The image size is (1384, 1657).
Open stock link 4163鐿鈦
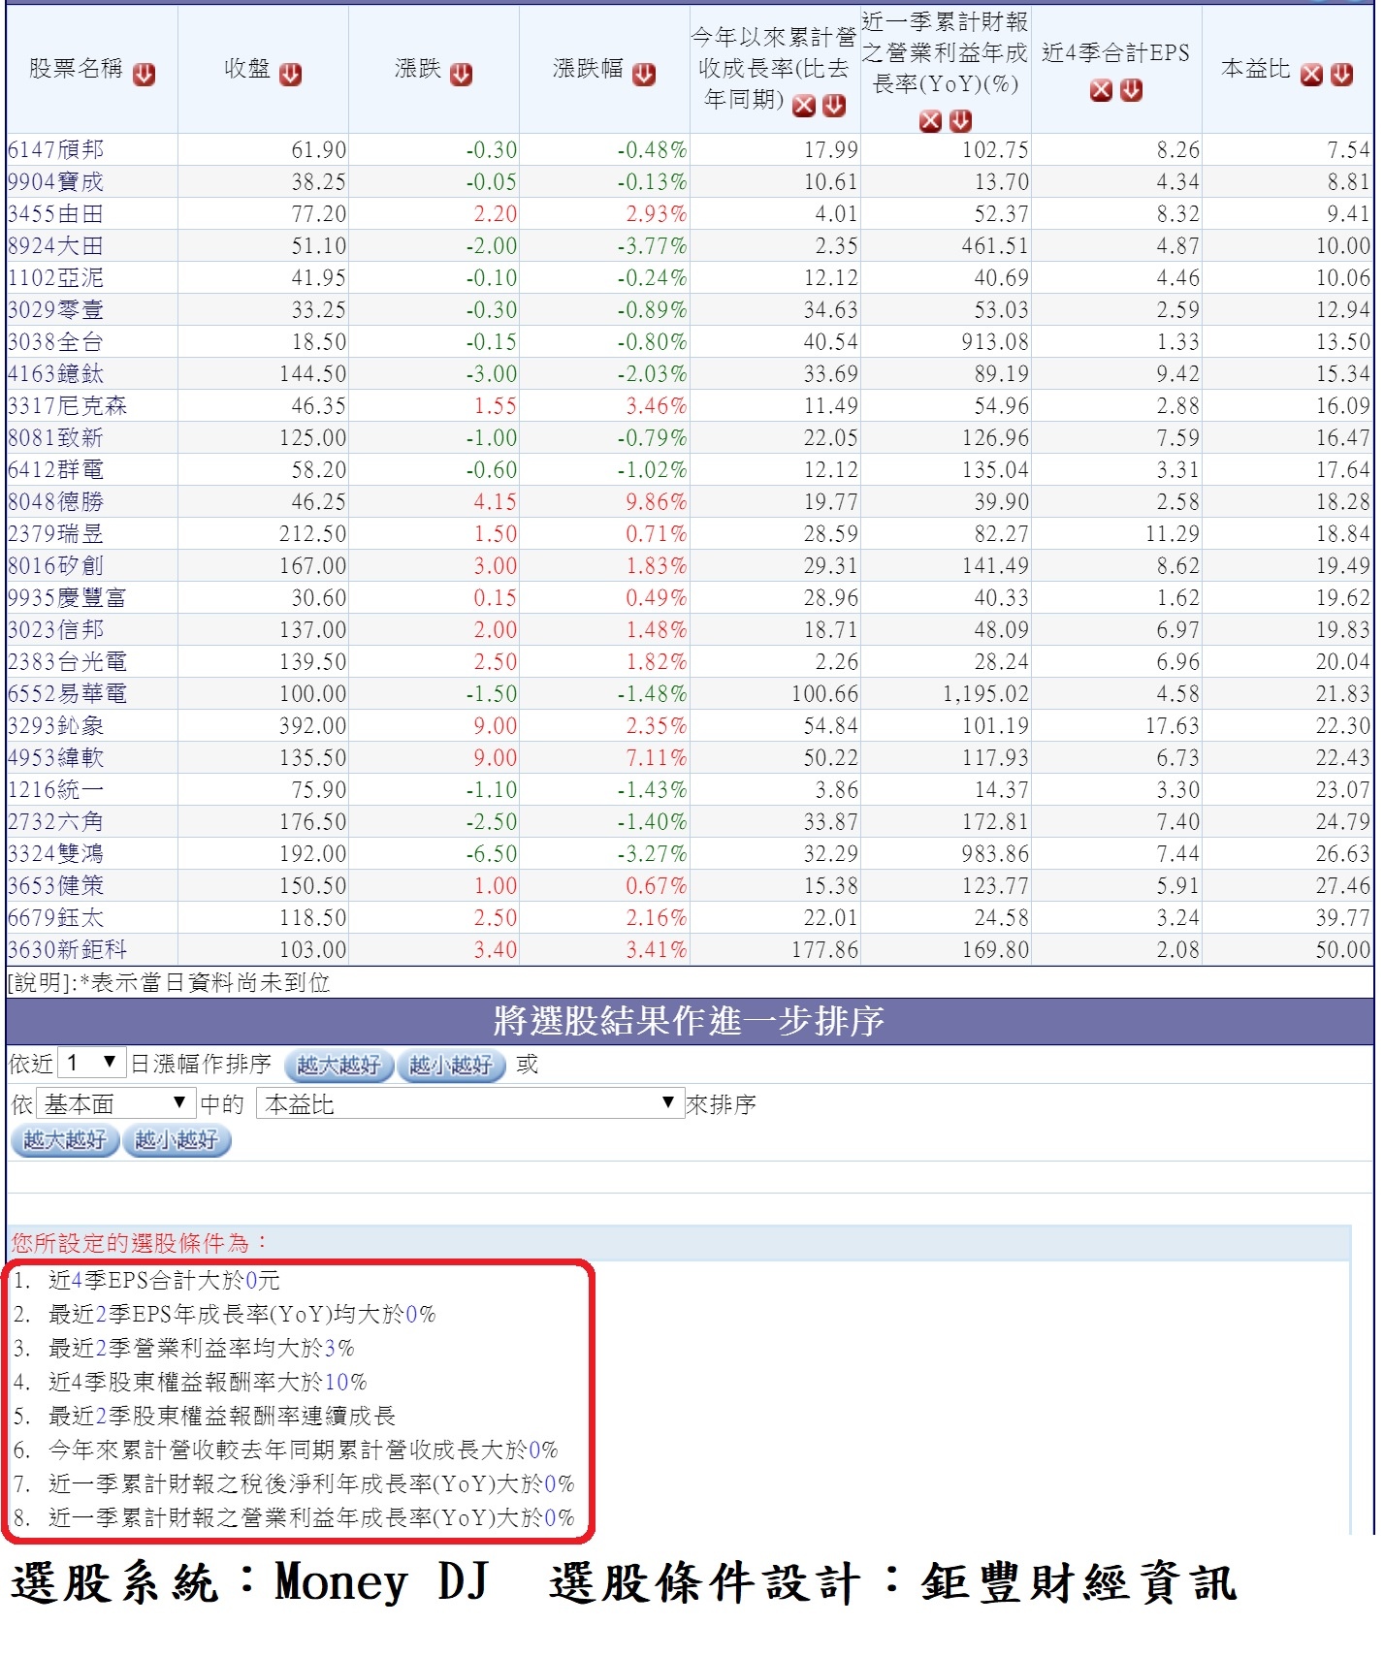point(55,374)
